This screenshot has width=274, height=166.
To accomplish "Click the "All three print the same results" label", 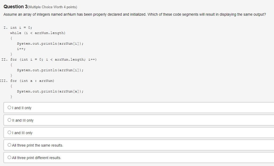I will coord(37,145).
